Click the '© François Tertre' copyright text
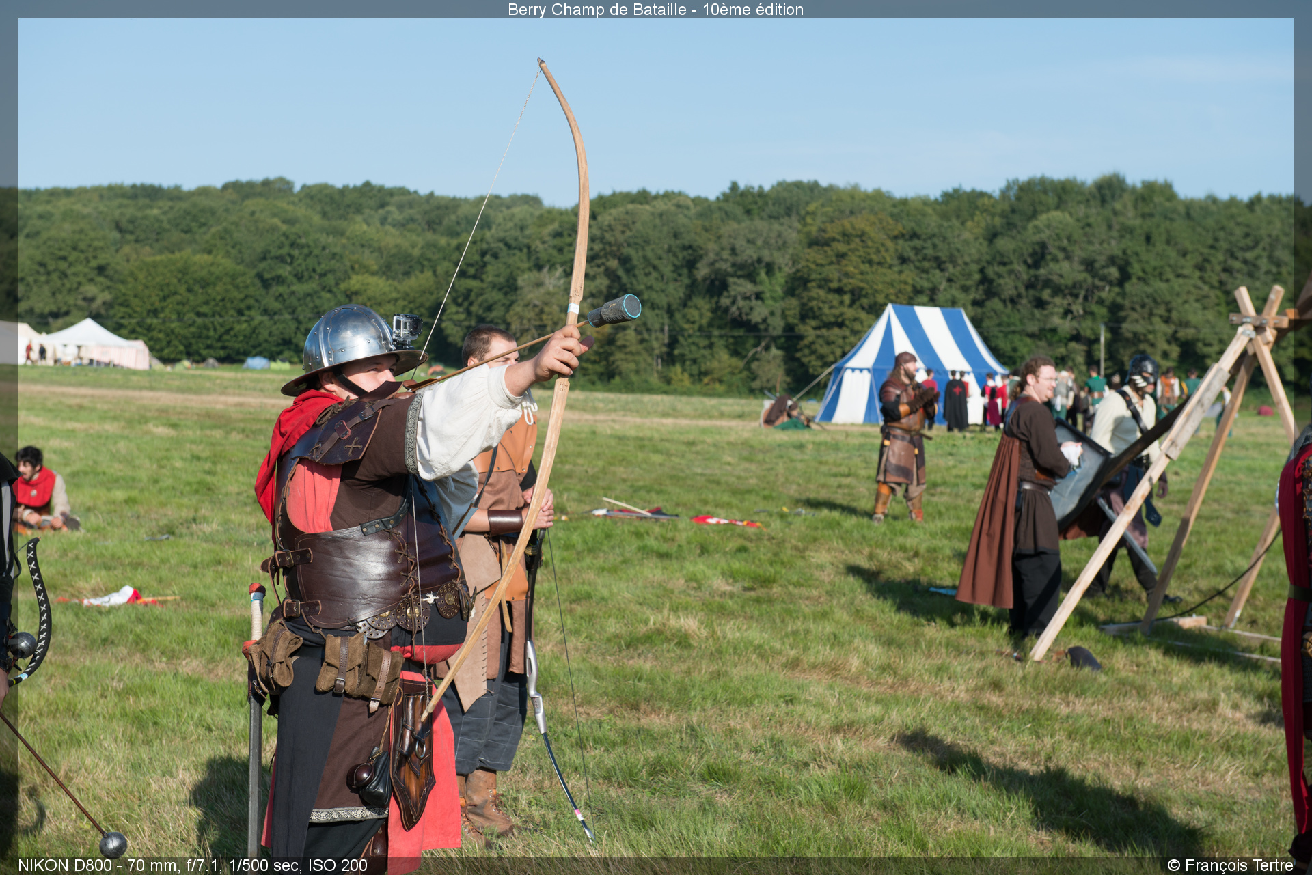Image resolution: width=1312 pixels, height=875 pixels. (x=1230, y=865)
